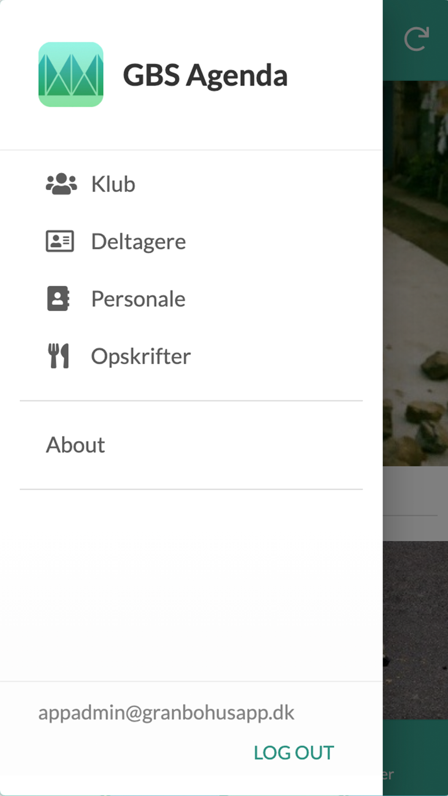Image resolution: width=448 pixels, height=796 pixels.
Task: Open the Opskrifter recipes section
Action: click(191, 356)
